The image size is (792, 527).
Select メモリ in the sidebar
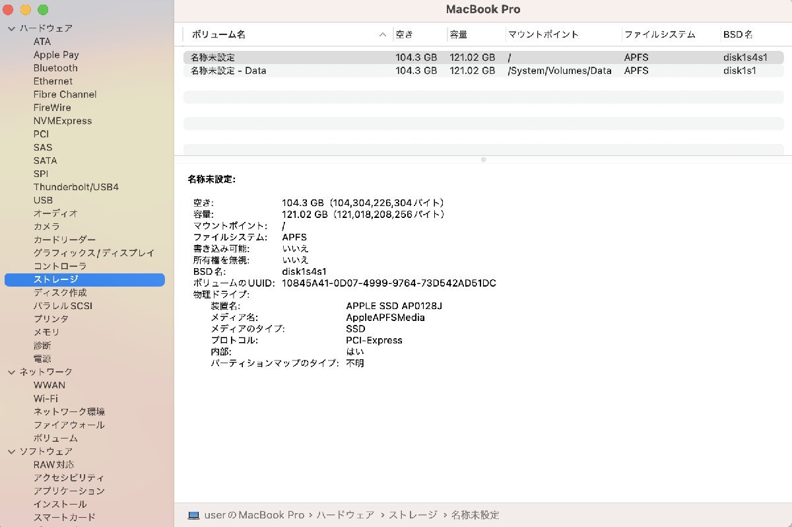click(46, 332)
